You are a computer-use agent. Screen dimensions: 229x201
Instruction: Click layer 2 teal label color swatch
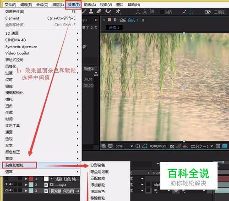[31, 185]
